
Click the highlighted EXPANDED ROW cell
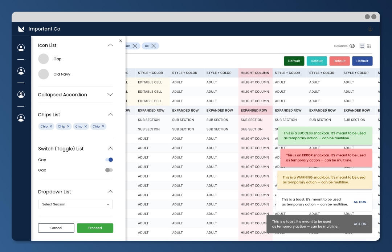coord(255,111)
